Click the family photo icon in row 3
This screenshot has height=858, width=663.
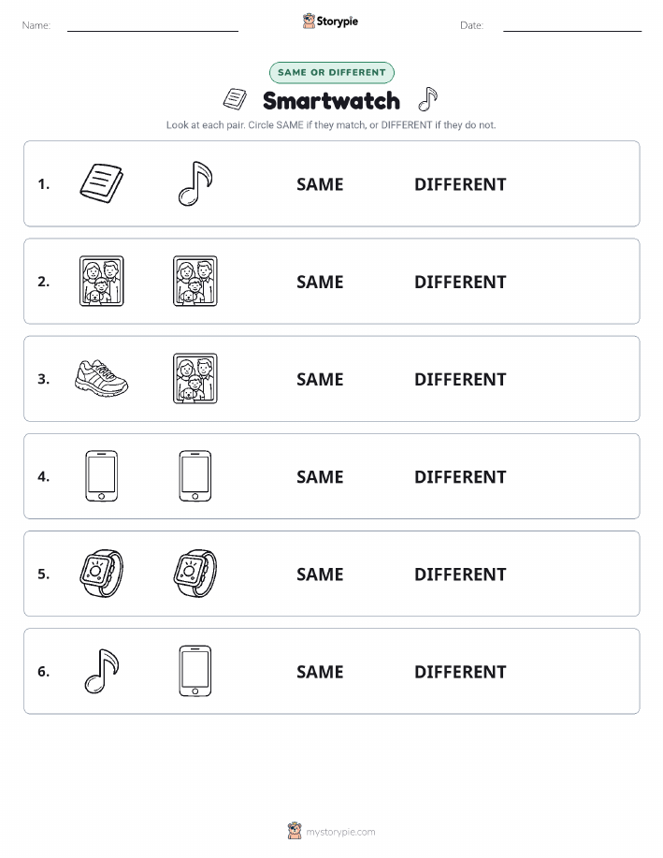click(x=195, y=378)
